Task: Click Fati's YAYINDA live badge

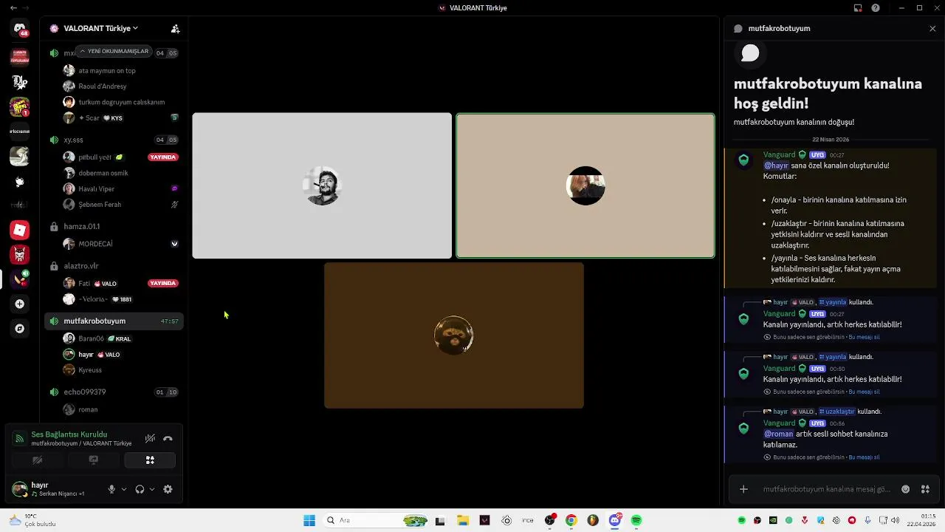Action: pyautogui.click(x=162, y=283)
